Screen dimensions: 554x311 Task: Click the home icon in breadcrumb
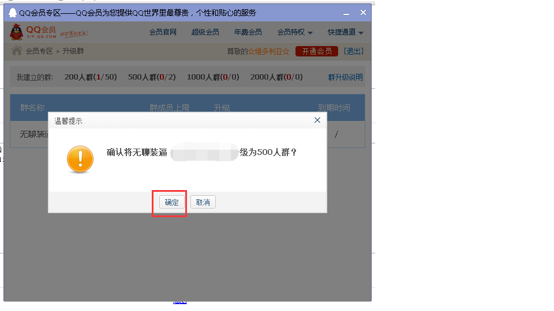17,51
